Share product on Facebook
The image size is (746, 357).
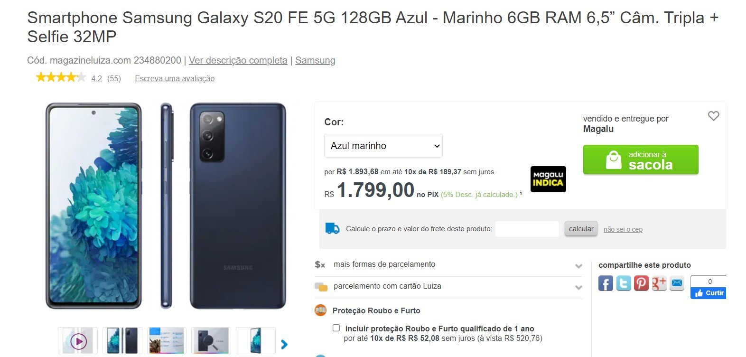tap(606, 283)
